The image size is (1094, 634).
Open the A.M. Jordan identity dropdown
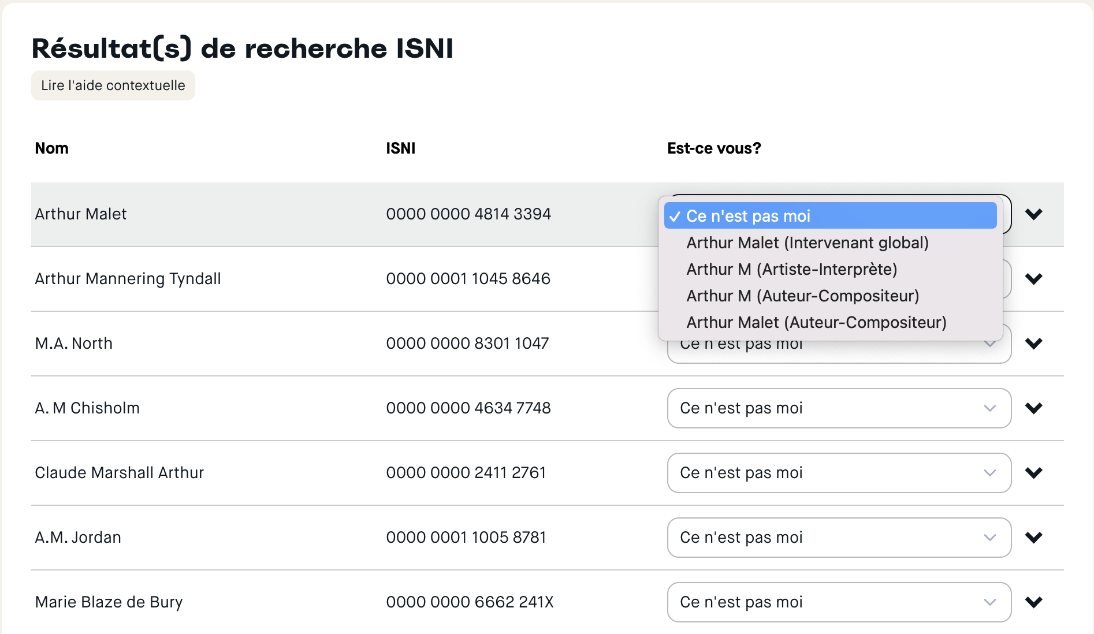point(839,538)
